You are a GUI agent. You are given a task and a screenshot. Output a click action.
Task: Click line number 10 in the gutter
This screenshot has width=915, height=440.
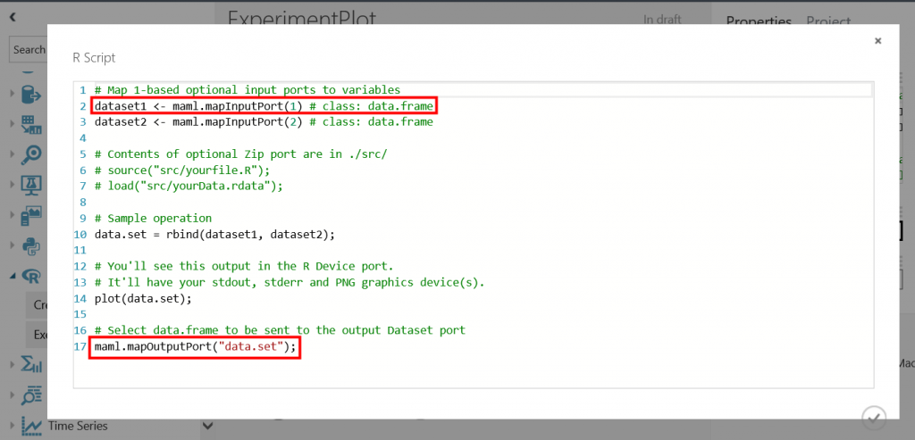click(80, 234)
